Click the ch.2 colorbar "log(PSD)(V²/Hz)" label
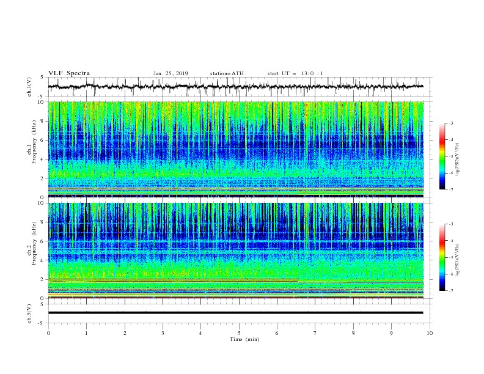The width and height of the screenshot is (484, 374). pyautogui.click(x=457, y=260)
